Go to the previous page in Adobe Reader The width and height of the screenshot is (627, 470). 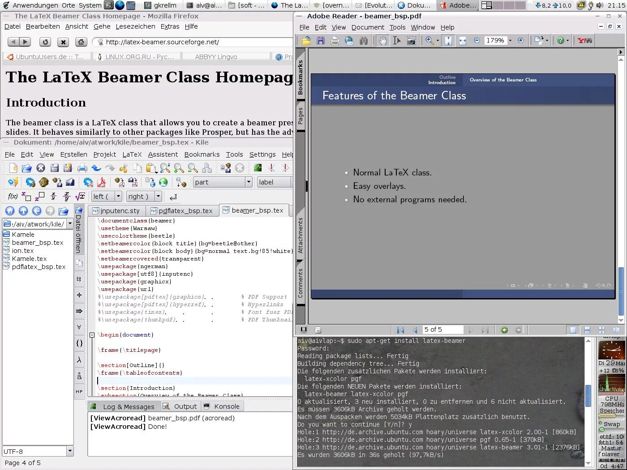tap(415, 330)
